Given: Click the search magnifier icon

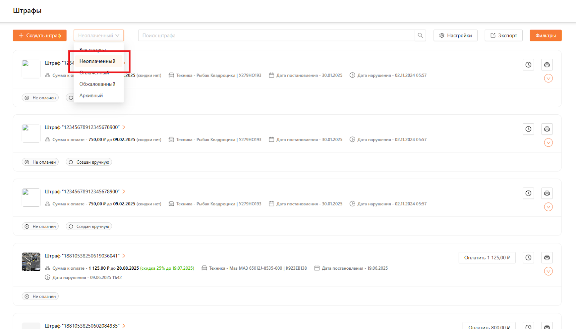Looking at the screenshot, I should point(420,35).
